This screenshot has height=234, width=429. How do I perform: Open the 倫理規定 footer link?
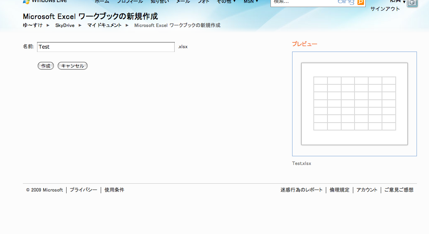[340, 190]
